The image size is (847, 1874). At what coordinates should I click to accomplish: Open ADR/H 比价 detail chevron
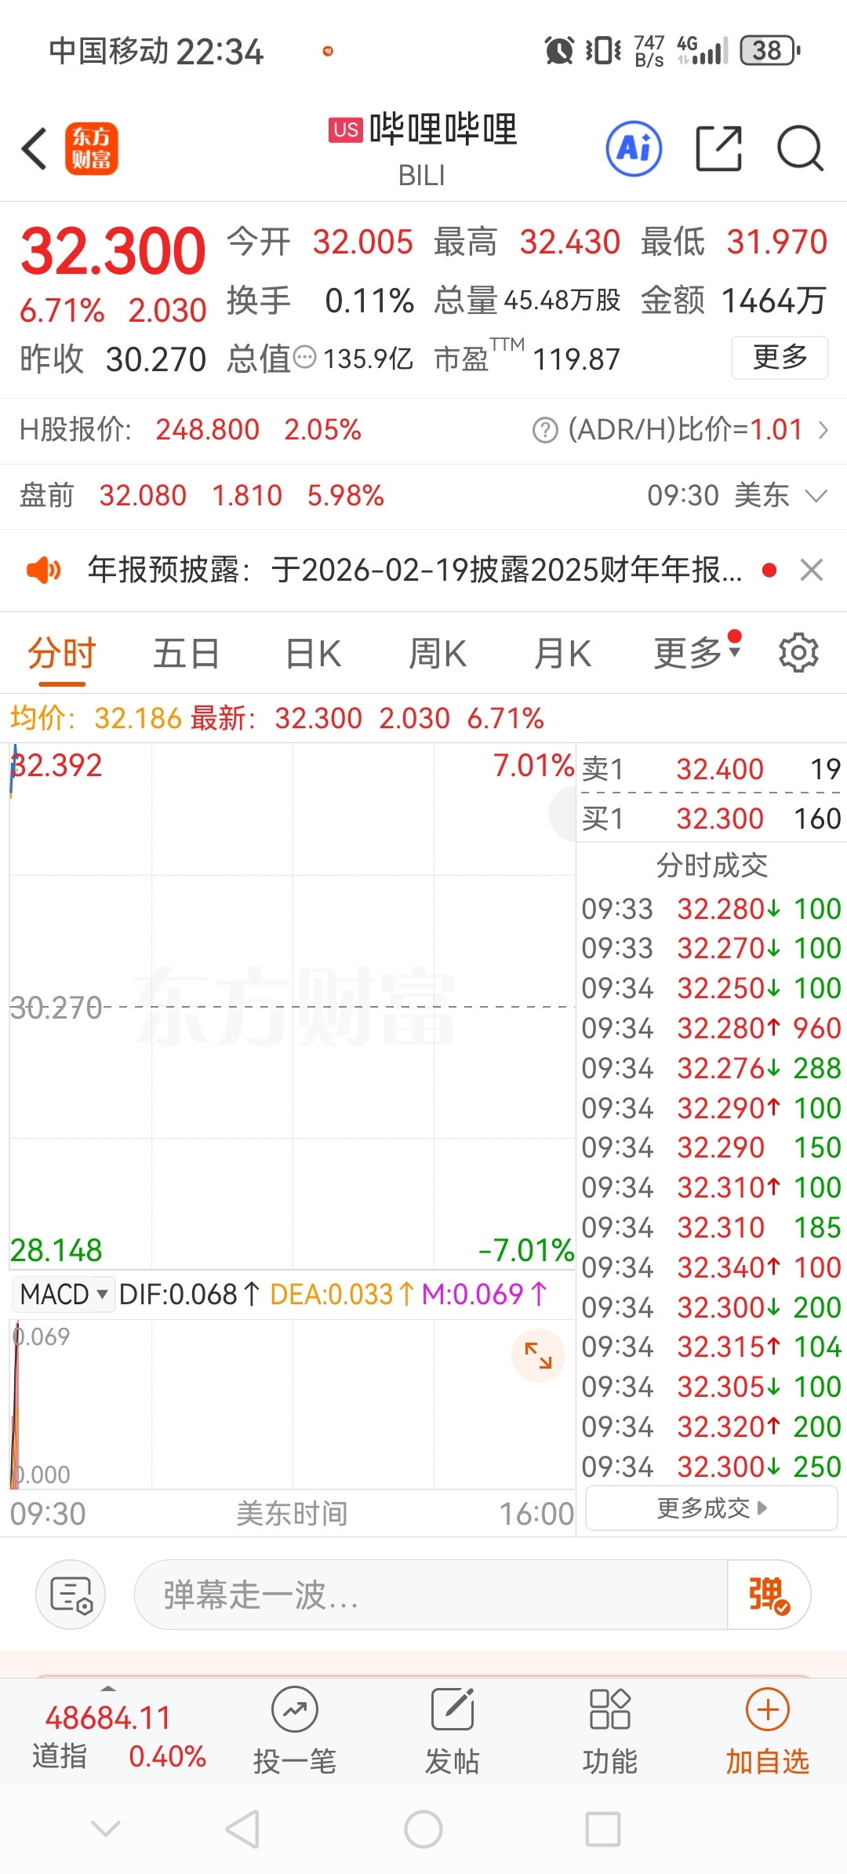(823, 430)
